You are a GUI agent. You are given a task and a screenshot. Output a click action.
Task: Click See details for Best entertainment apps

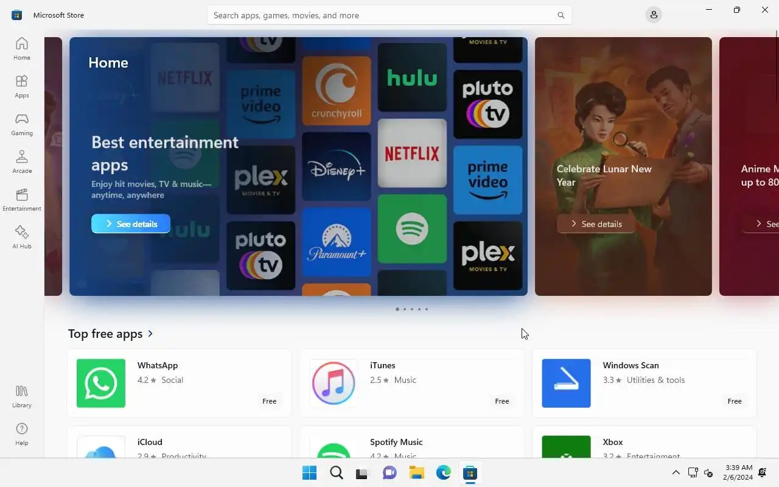[x=131, y=223]
